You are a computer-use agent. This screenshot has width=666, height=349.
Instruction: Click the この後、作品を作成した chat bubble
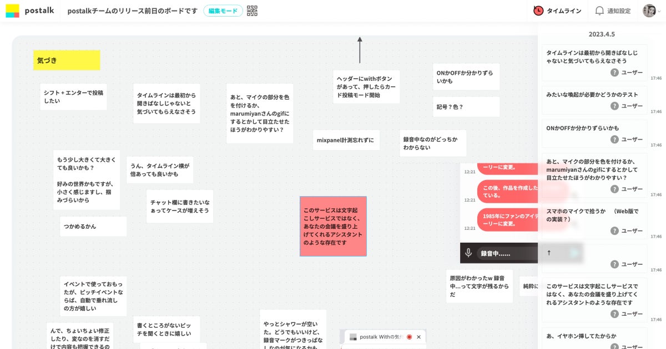(507, 191)
